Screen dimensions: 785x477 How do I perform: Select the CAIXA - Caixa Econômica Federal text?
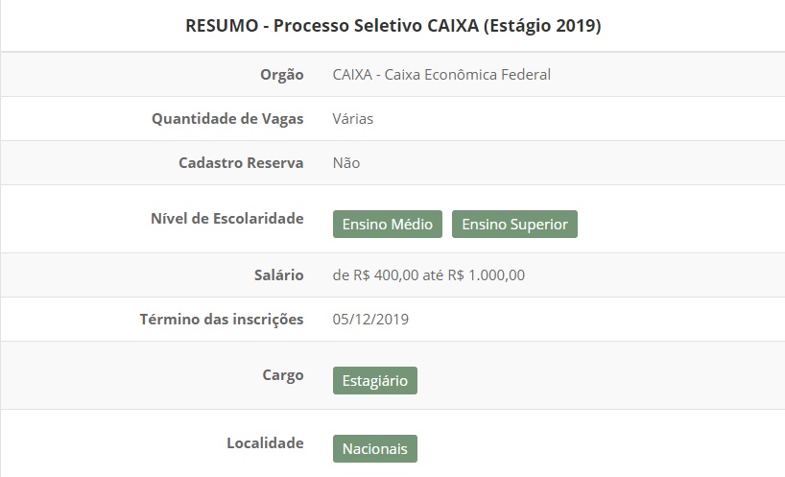tap(441, 74)
